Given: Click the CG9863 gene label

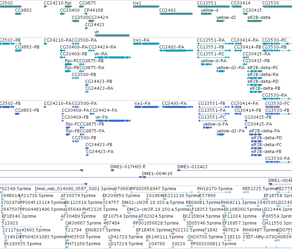Looking at the screenshot, I should coord(23,10).
